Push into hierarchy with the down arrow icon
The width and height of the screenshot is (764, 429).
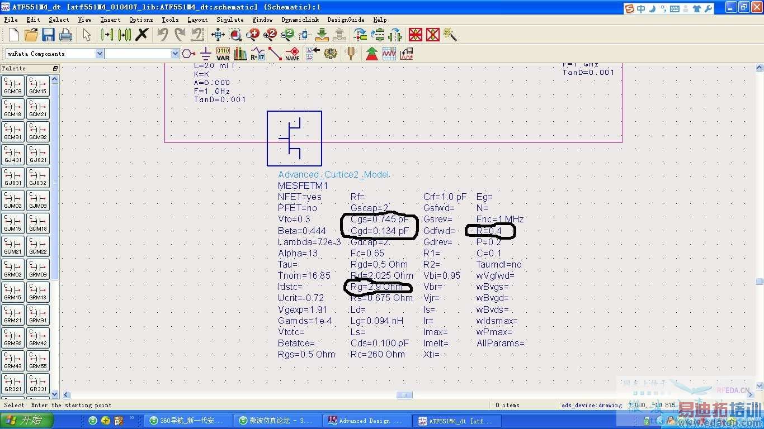pos(322,35)
